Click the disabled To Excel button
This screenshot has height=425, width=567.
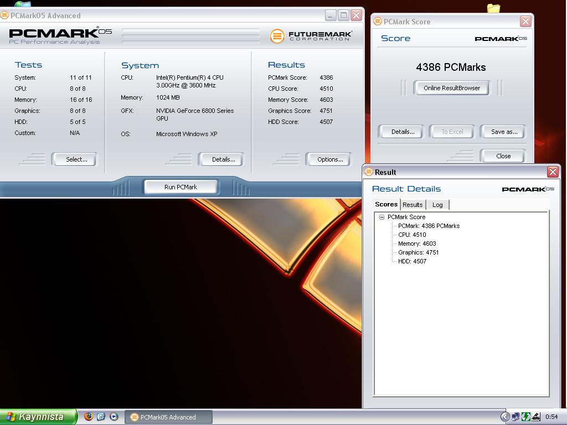tap(452, 132)
